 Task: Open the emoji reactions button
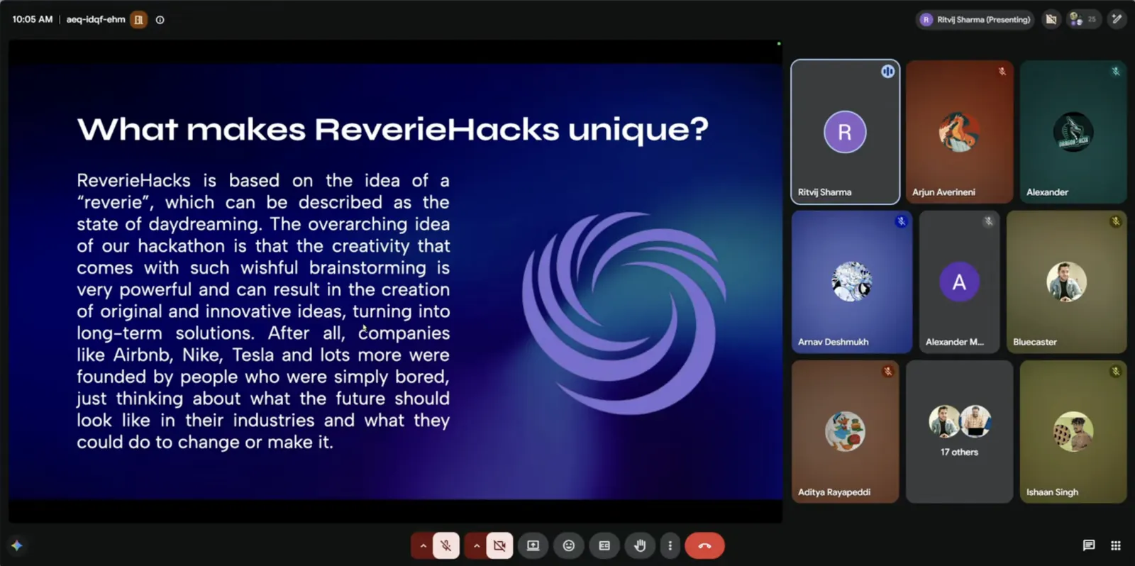click(x=569, y=545)
